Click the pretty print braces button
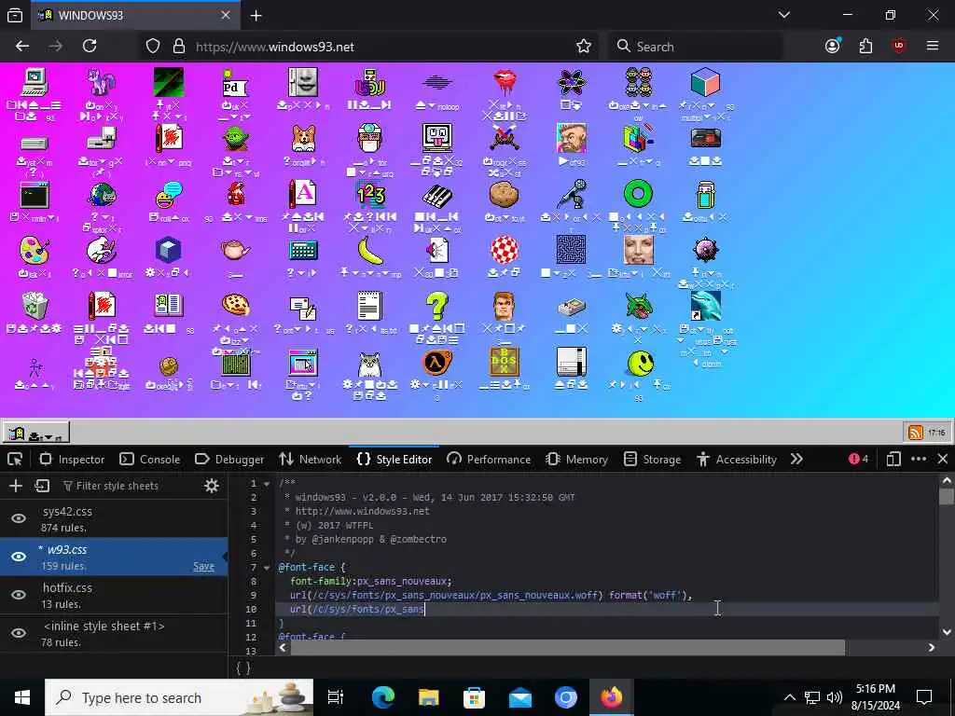Screen dimensions: 955x716 click(242, 668)
